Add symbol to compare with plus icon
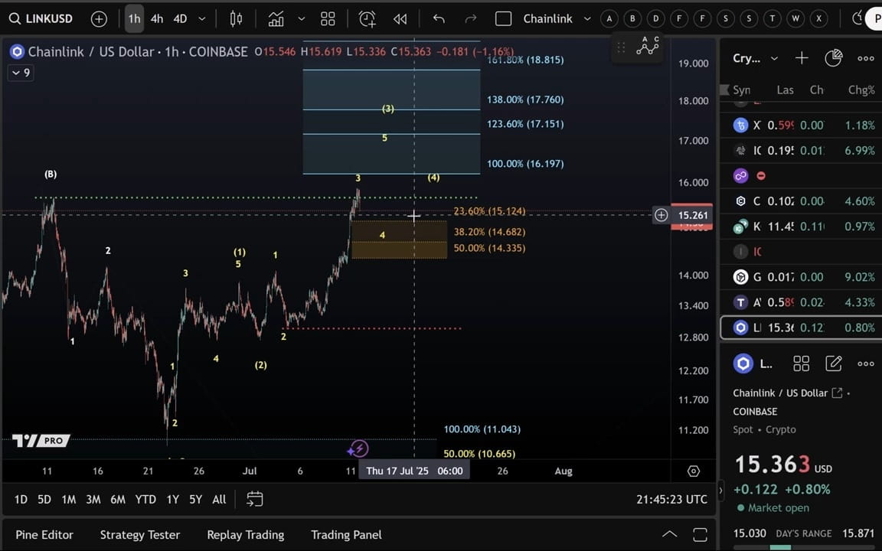 99,19
